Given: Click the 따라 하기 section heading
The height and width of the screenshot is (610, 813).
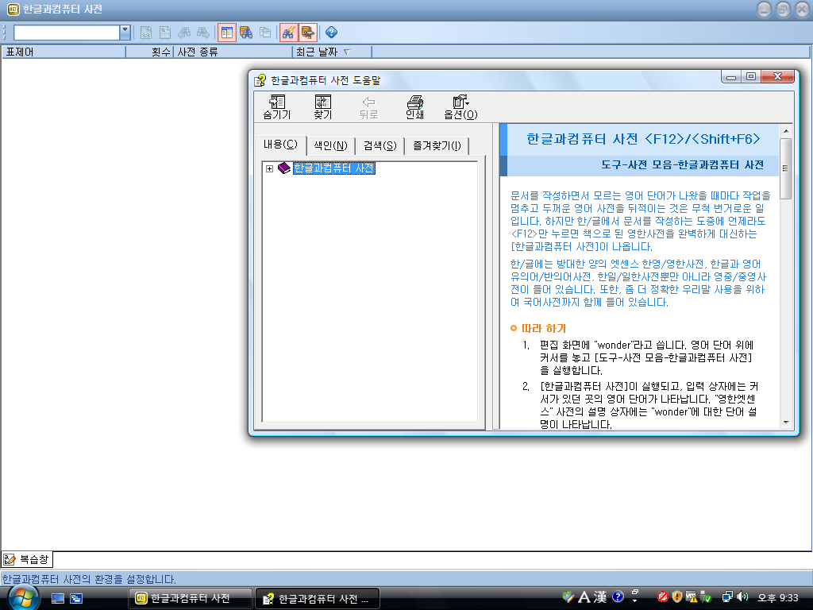Looking at the screenshot, I should coord(543,328).
